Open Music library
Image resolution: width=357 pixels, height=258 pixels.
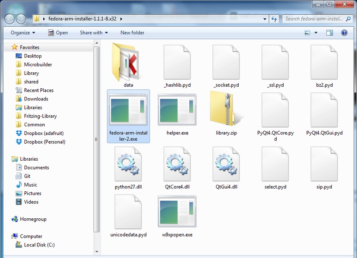click(30, 185)
